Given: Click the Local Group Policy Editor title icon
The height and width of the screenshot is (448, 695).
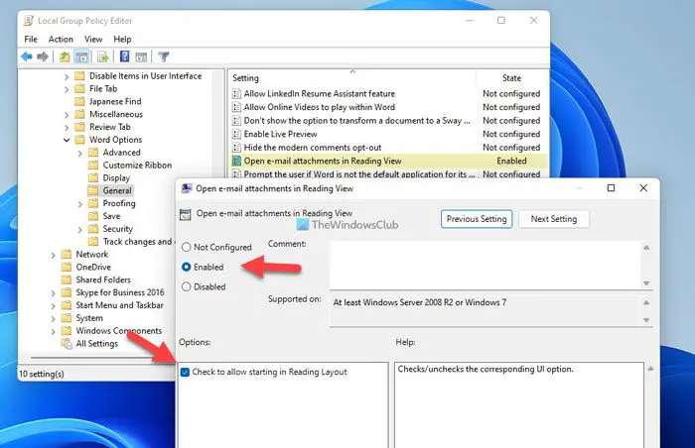Looking at the screenshot, I should tap(29, 21).
